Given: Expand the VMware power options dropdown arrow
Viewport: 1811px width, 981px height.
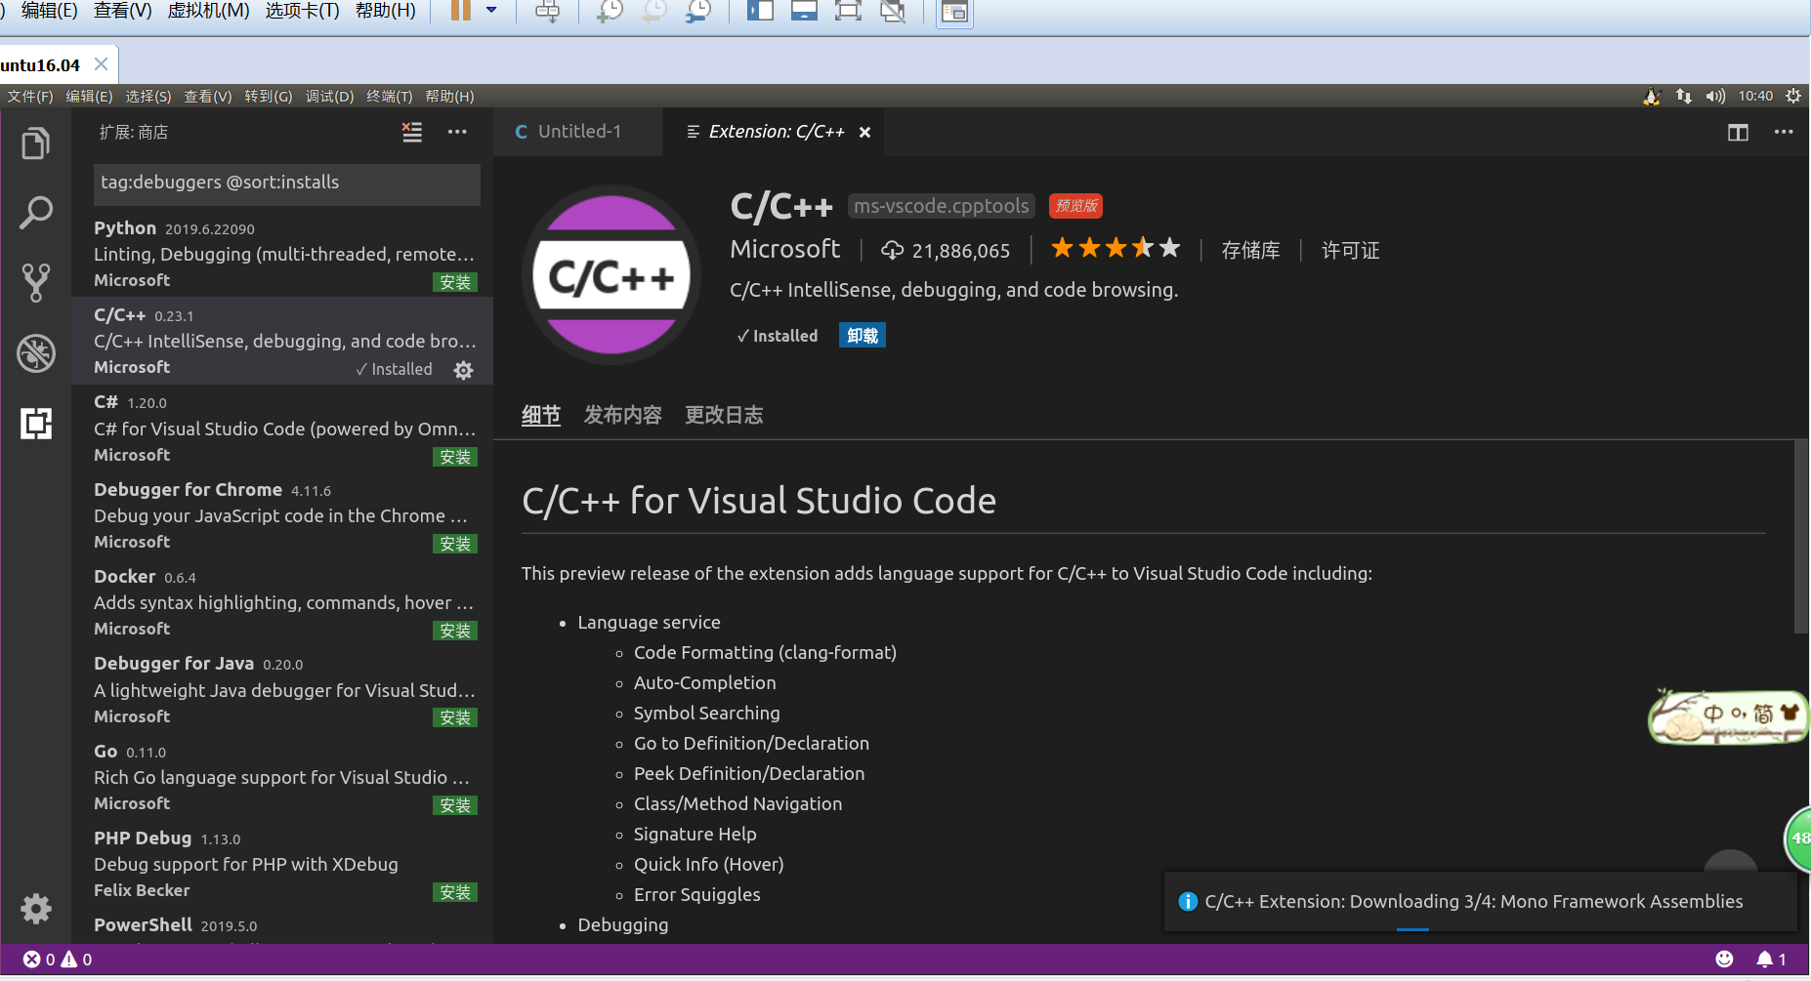Looking at the screenshot, I should [491, 11].
